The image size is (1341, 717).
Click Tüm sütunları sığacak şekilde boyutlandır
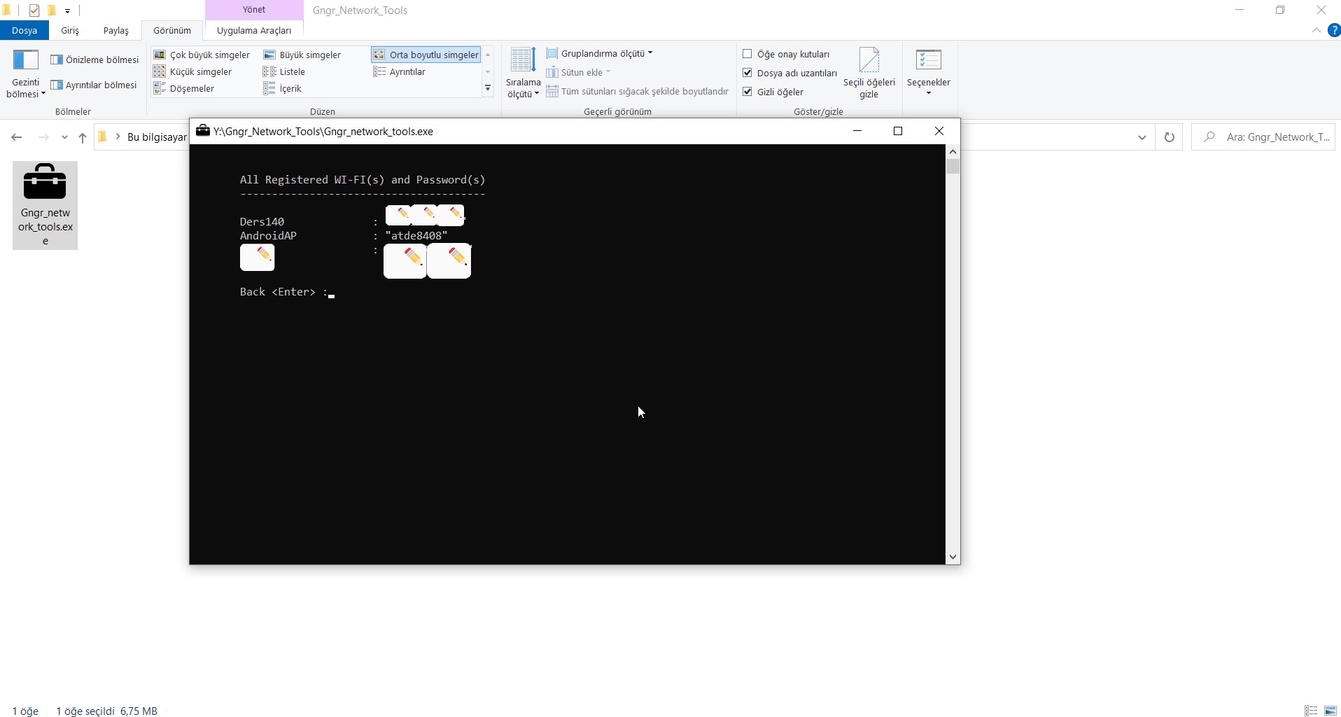(638, 91)
